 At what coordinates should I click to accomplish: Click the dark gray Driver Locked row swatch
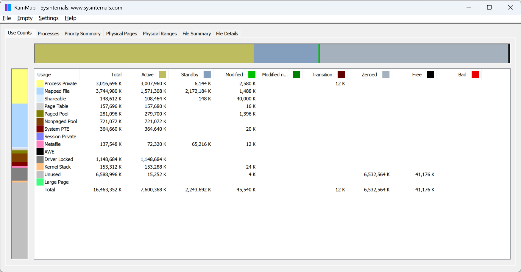(40, 159)
